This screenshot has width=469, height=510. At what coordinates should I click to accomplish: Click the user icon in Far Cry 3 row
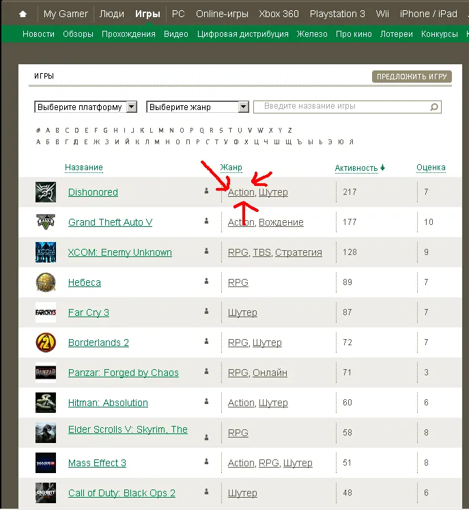206,311
